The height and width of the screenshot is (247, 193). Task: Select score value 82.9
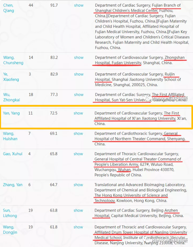click(x=54, y=74)
